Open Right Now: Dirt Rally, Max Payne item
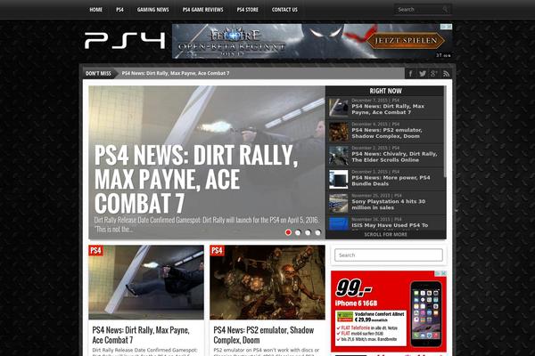The height and width of the screenshot is (356, 535). click(388, 109)
